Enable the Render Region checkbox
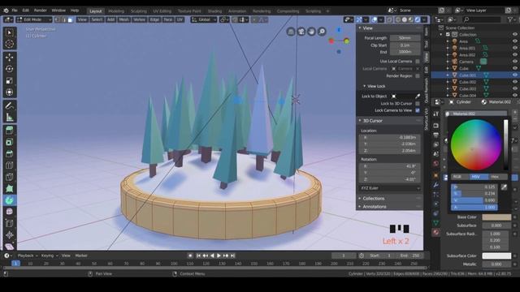Image resolution: width=520 pixels, height=292 pixels. coord(418,75)
